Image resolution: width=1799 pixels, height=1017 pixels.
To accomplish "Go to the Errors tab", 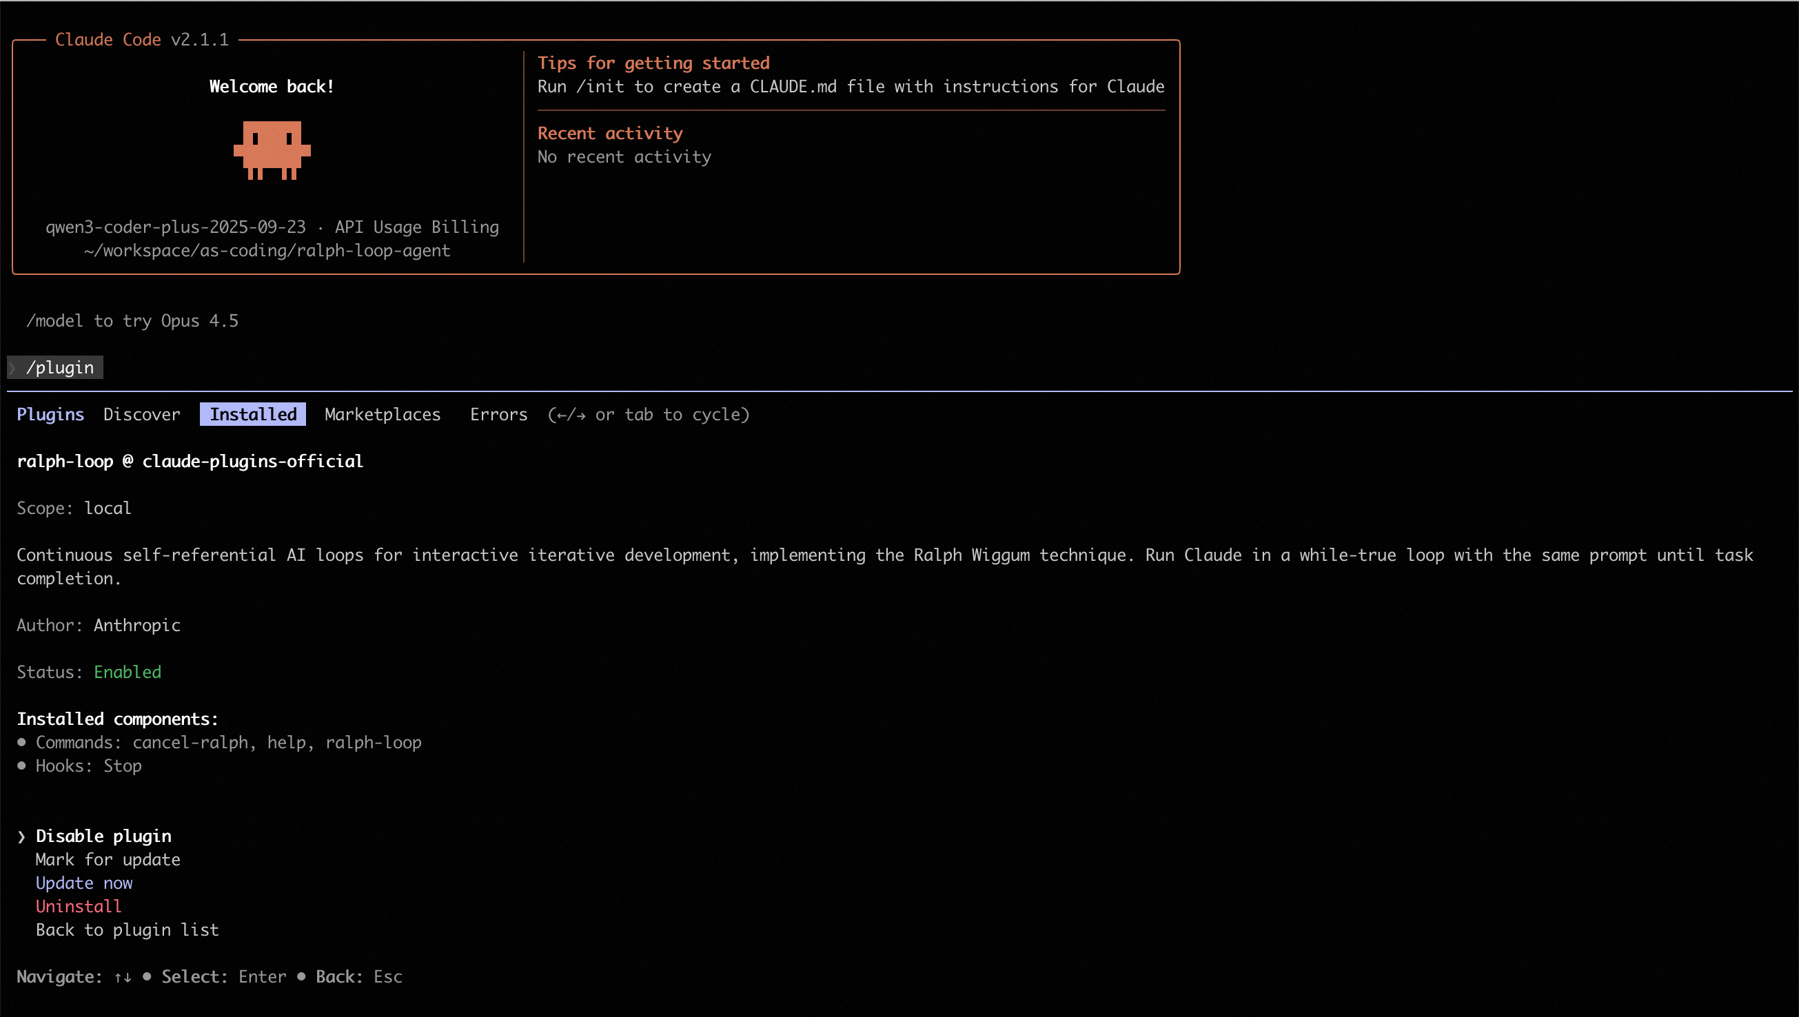I will (498, 414).
